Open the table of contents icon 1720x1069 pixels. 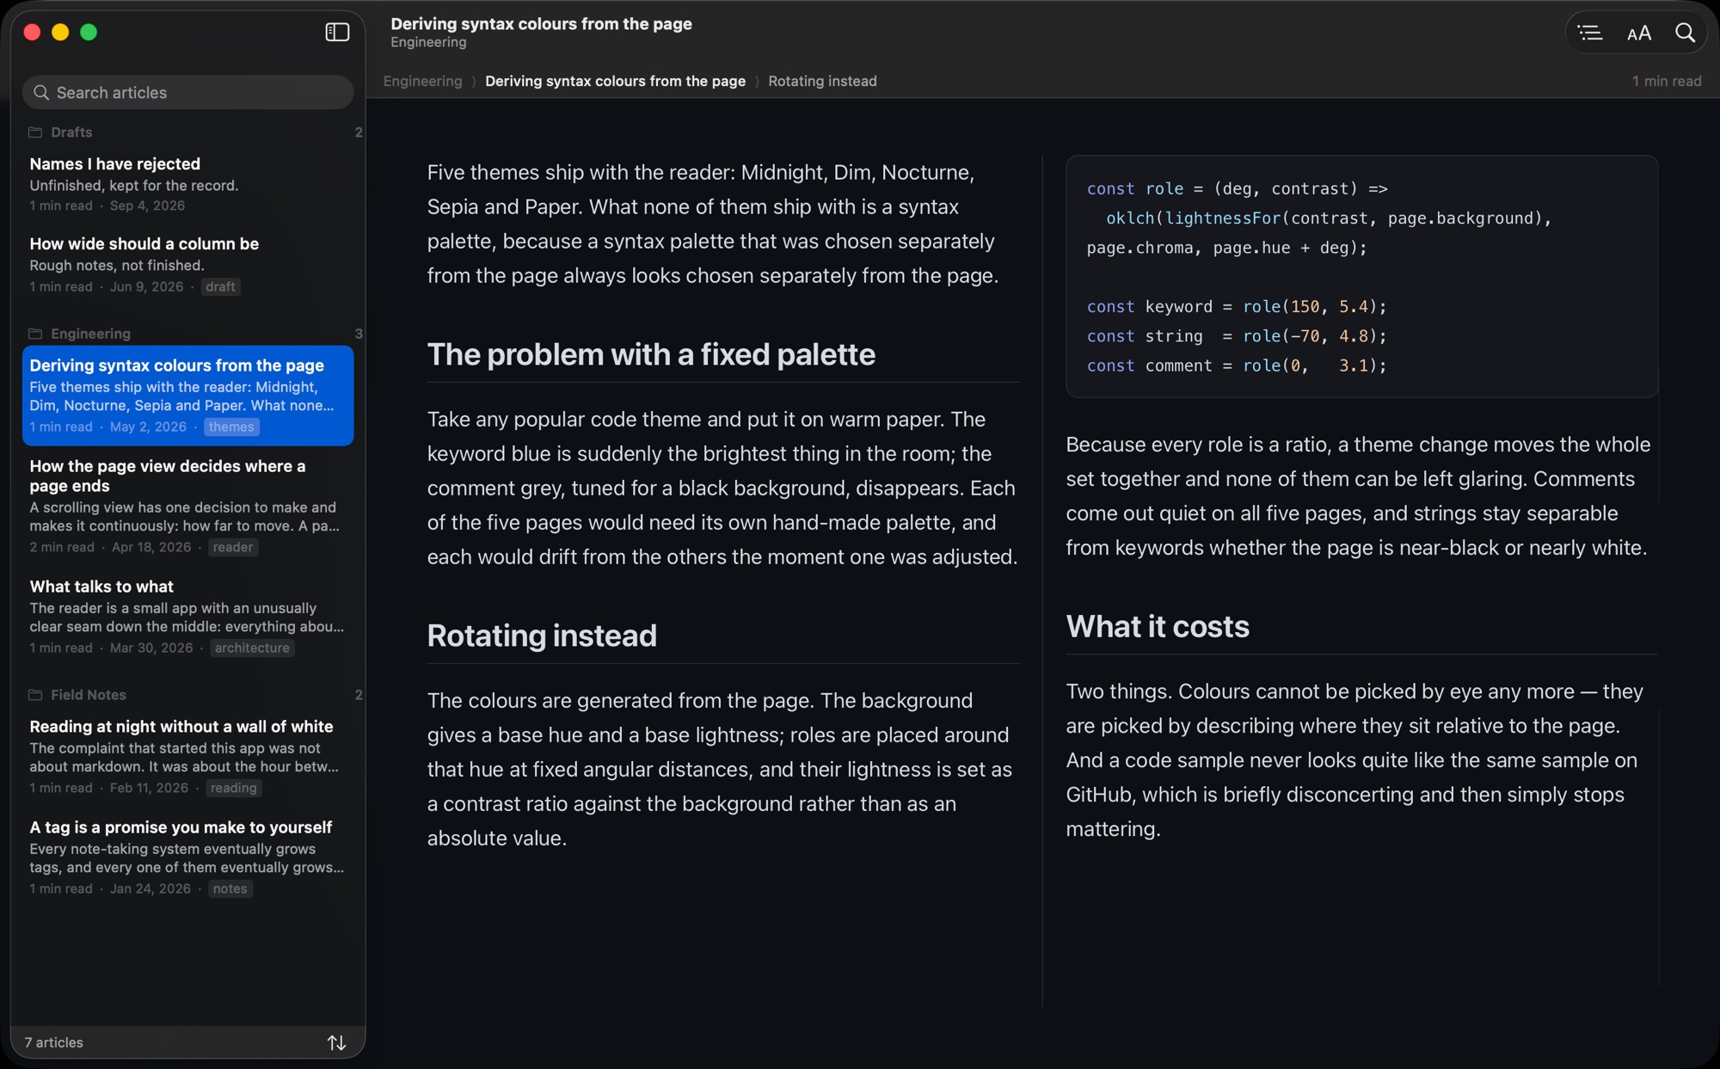coord(1590,33)
